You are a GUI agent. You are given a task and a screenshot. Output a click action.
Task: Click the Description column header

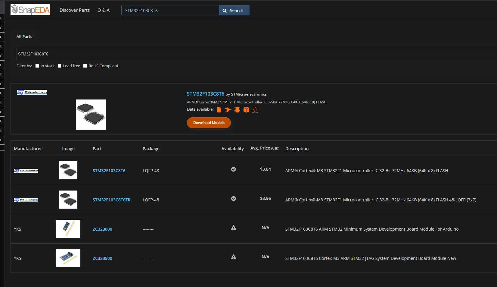297,149
